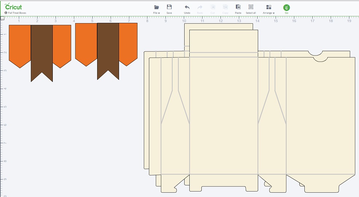Click the Fall Treat Boxes project title

(x=17, y=13)
